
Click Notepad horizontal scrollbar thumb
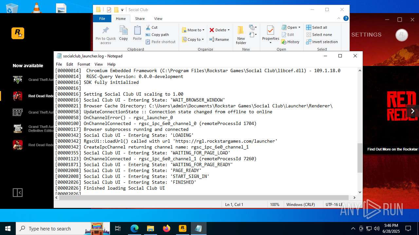click(x=203, y=197)
